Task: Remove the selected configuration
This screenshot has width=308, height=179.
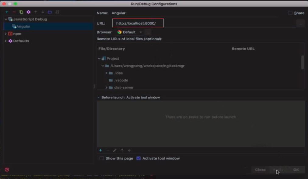Action: tap(14, 12)
